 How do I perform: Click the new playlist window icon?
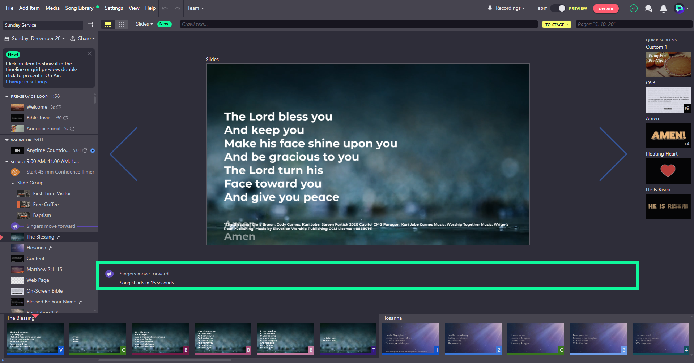pyautogui.click(x=90, y=25)
